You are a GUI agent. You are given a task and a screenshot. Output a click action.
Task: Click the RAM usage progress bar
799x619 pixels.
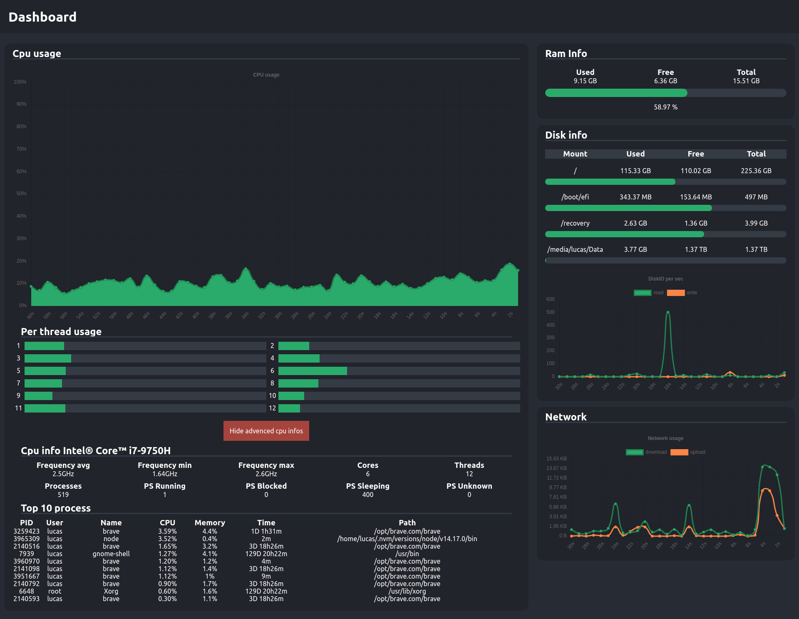665,93
